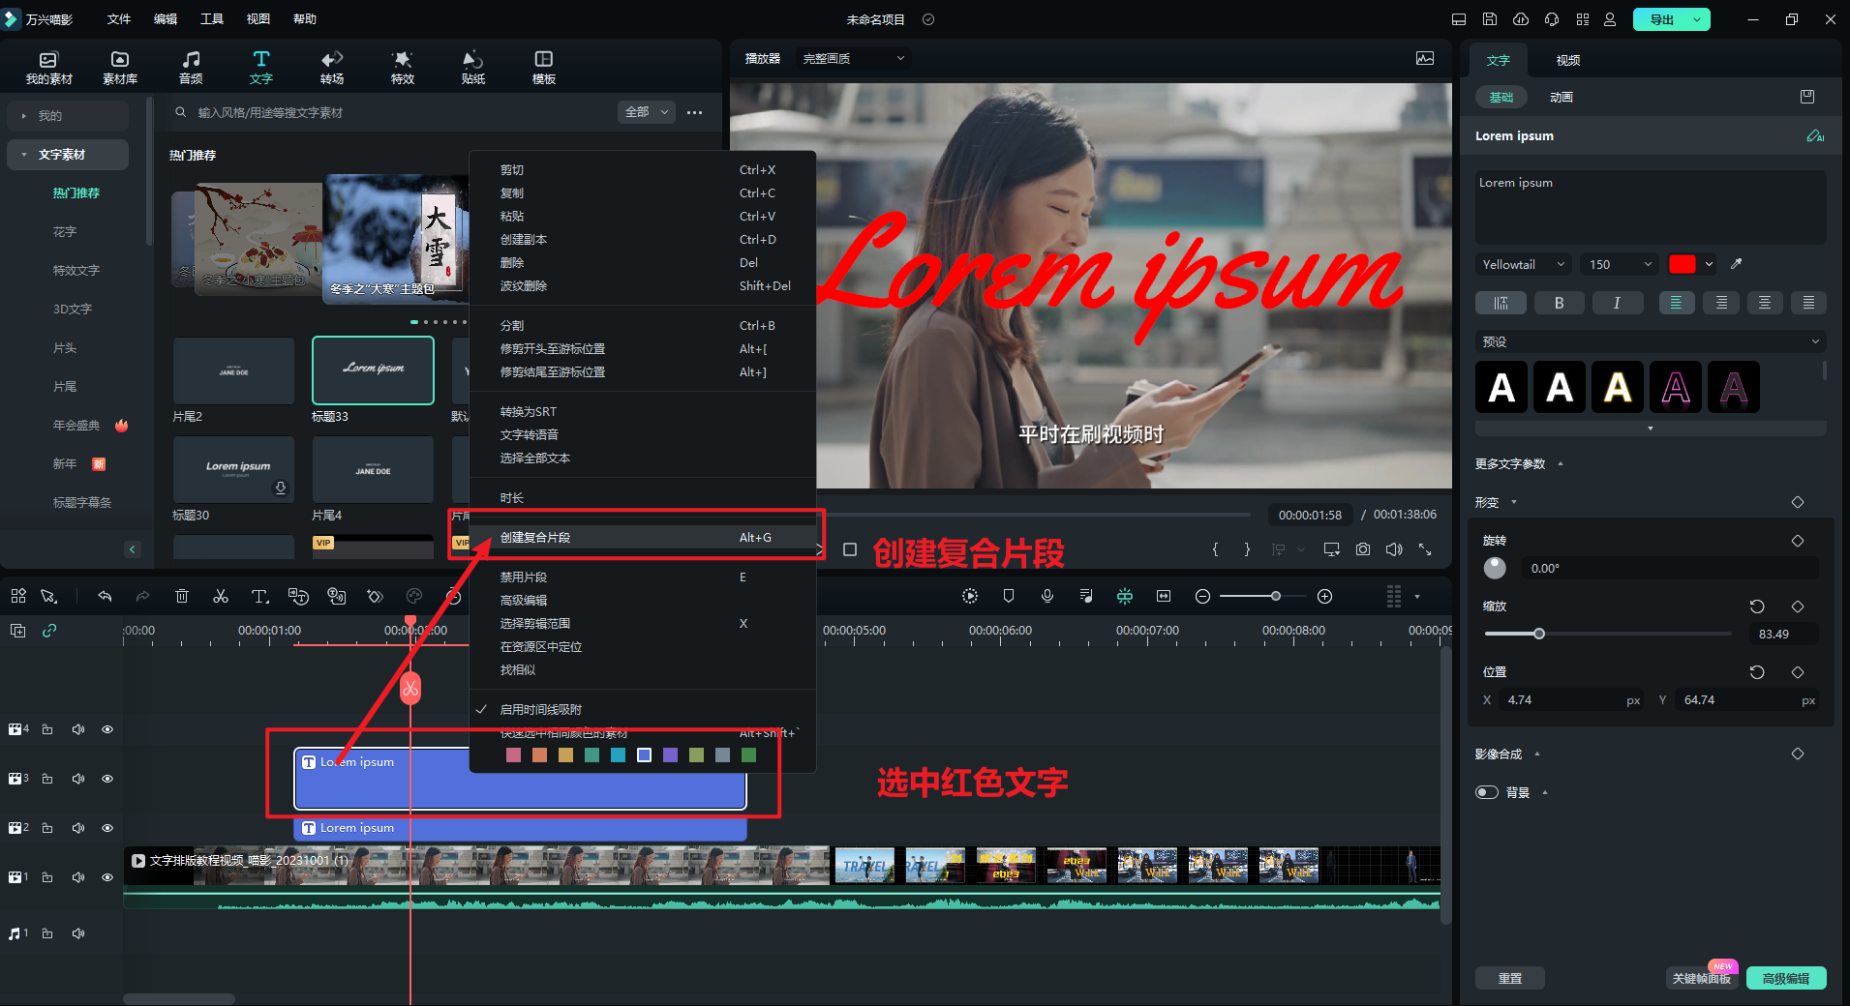Switch to the 视频 properties tab
The width and height of the screenshot is (1850, 1006).
pos(1568,60)
